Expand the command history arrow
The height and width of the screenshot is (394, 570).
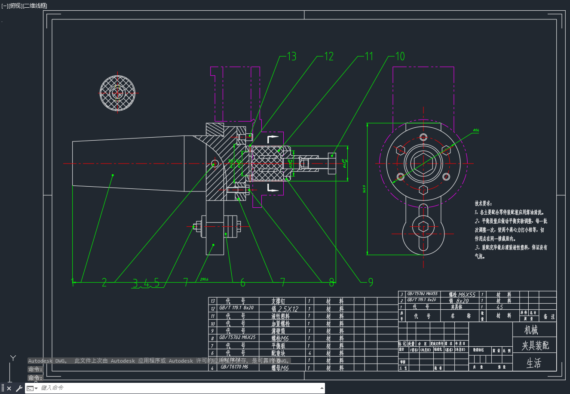[322, 388]
